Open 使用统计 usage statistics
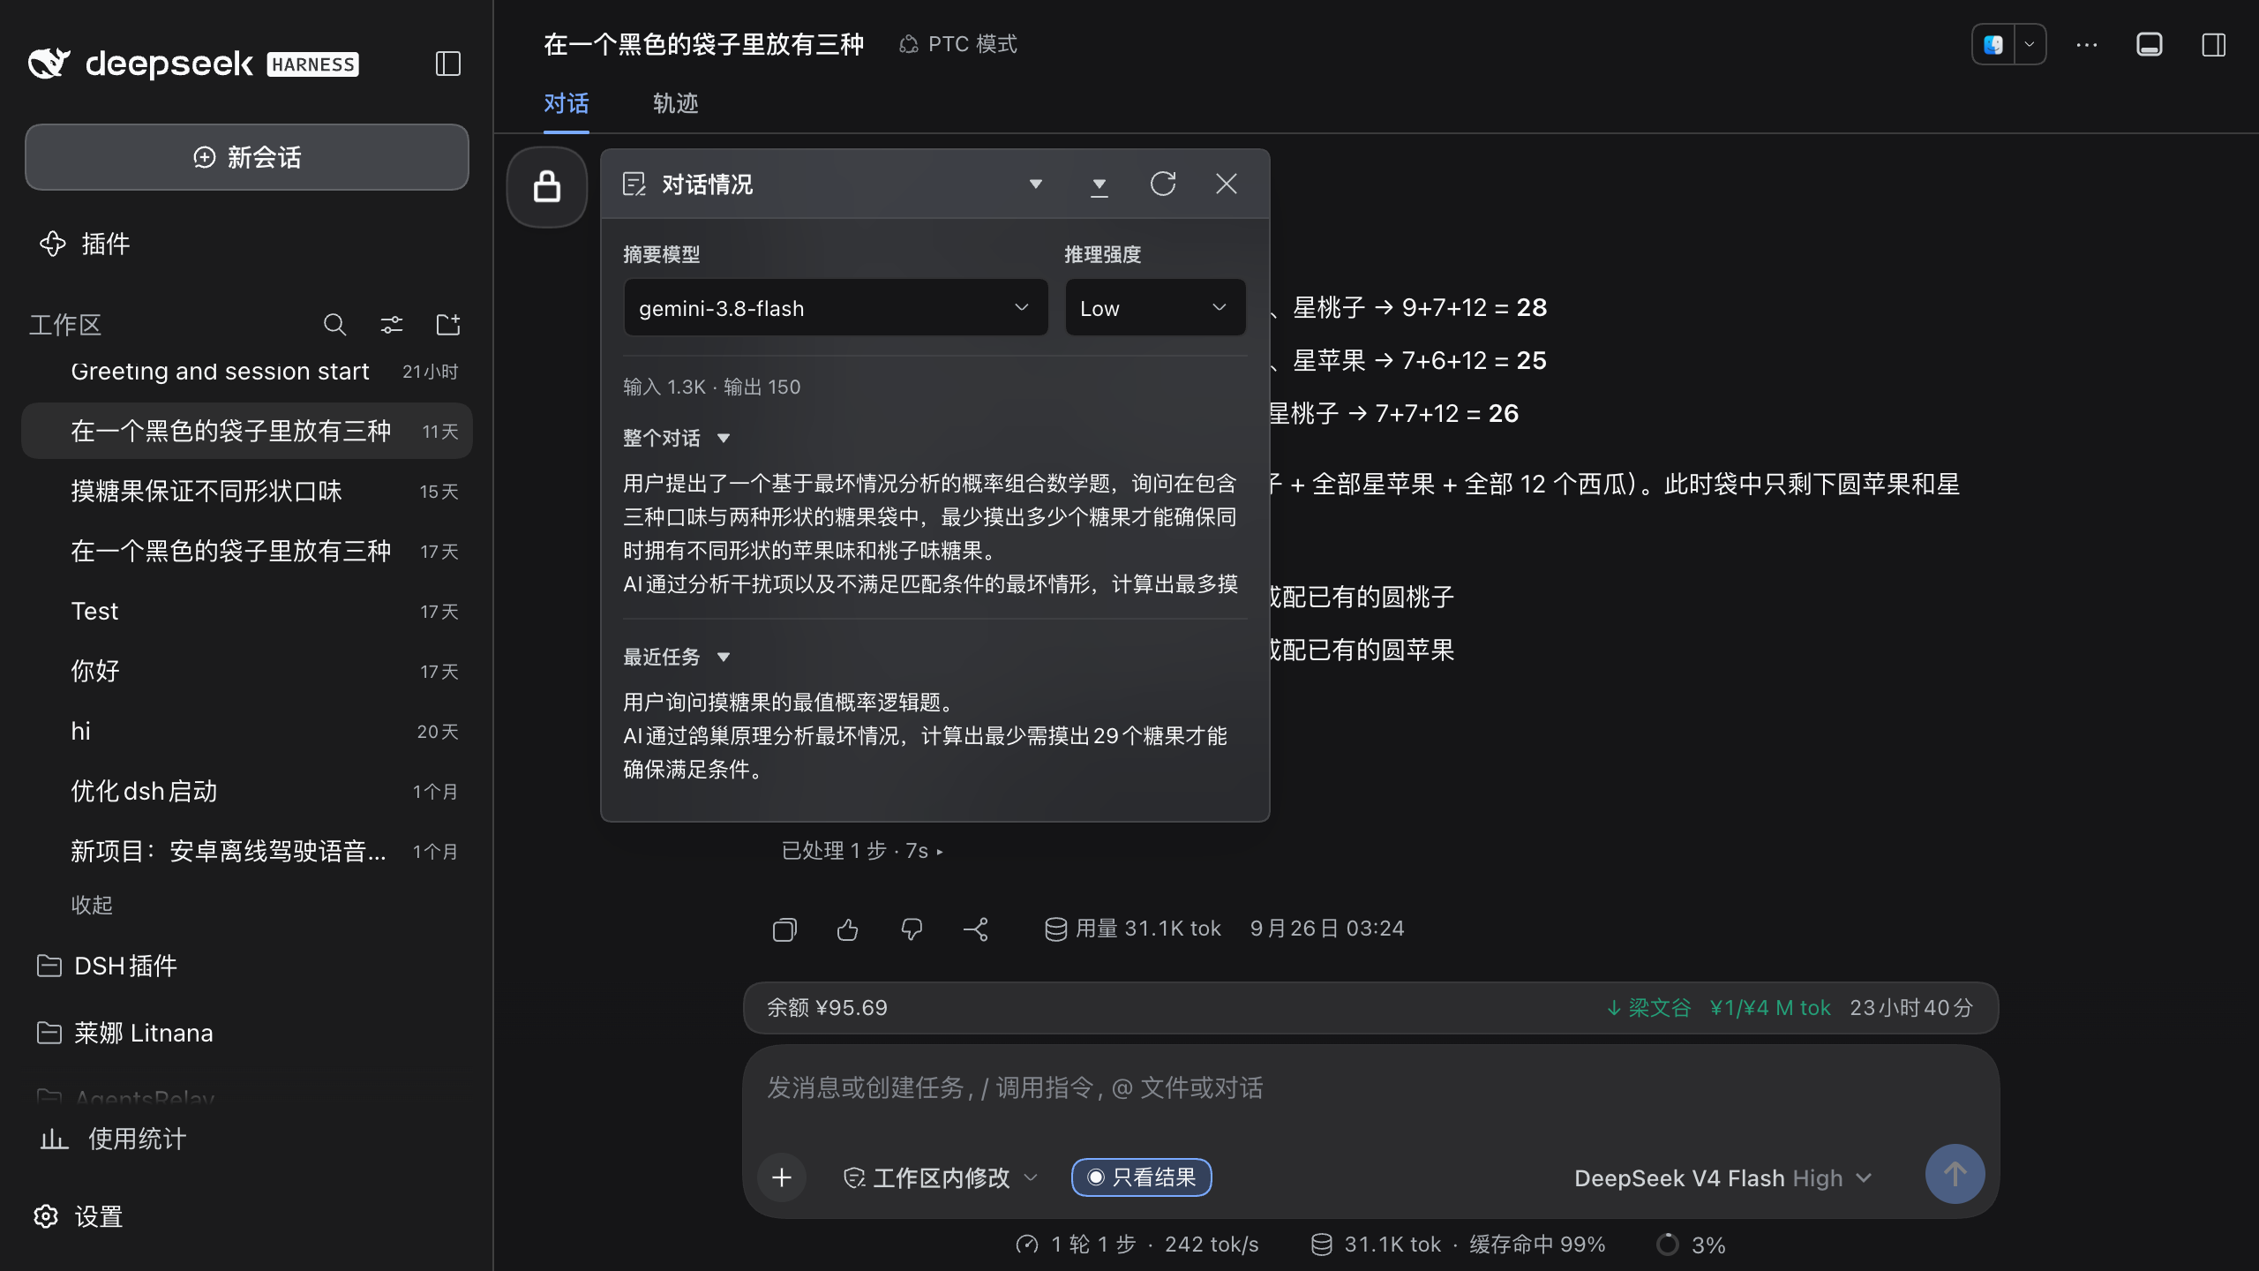 tap(113, 1139)
